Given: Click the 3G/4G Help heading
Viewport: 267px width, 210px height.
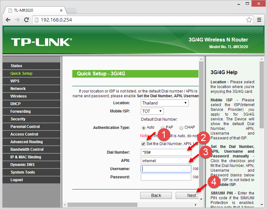Looking at the screenshot, I should [x=224, y=73].
